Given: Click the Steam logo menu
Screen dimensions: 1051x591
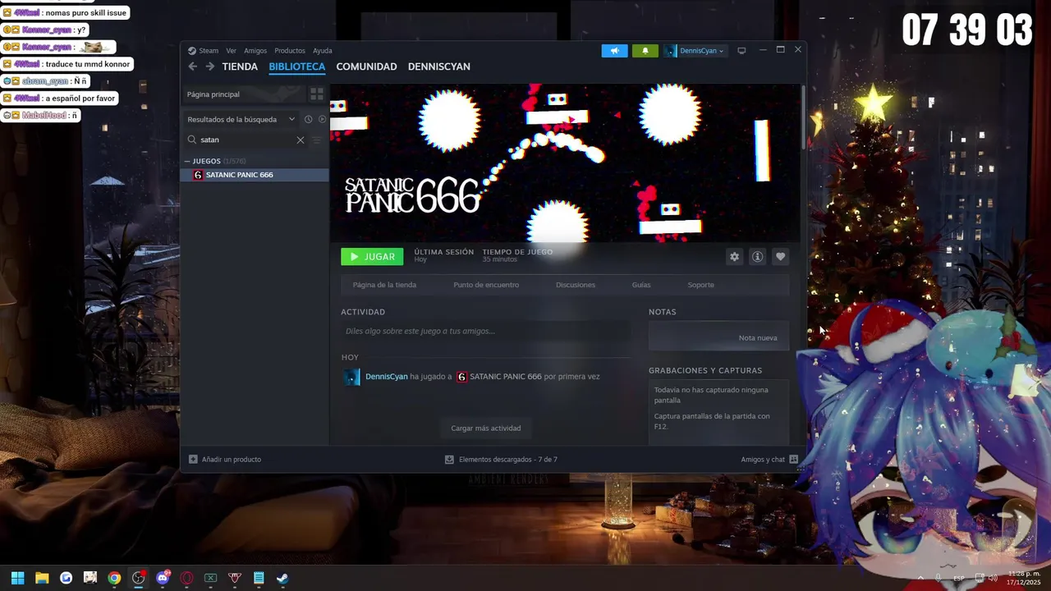Looking at the screenshot, I should click(x=203, y=51).
